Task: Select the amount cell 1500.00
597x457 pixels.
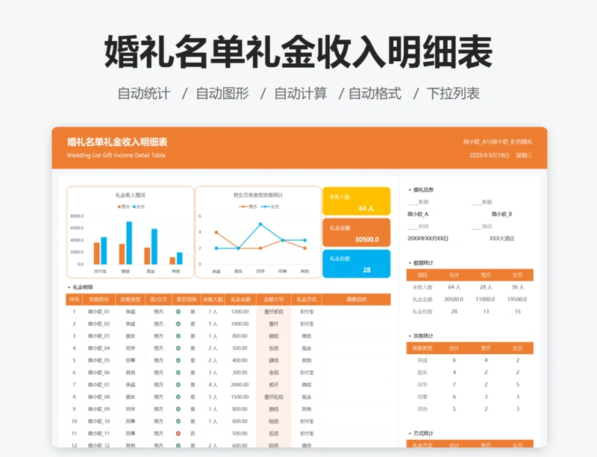Action: (240, 397)
